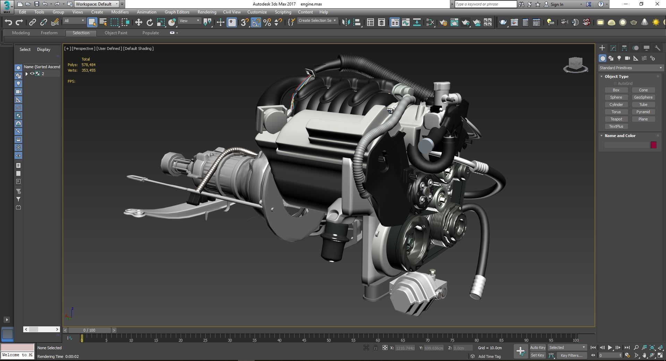
Task: Open Key Filters dialog
Action: (x=571, y=355)
